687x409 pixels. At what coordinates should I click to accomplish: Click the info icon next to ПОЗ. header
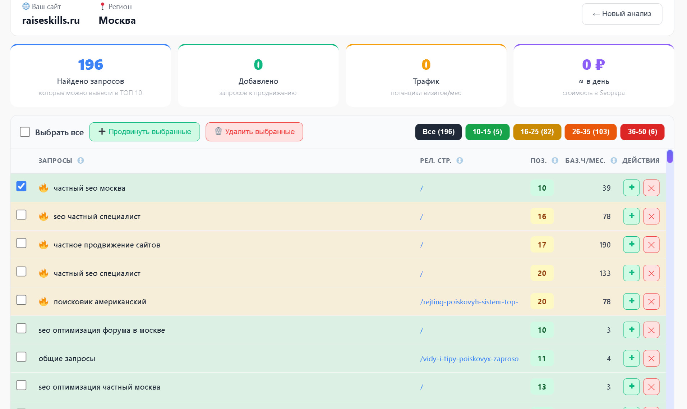point(555,160)
